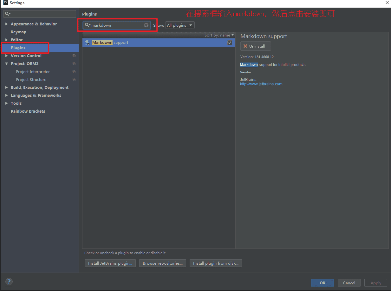Open the Show All plugins dropdown

[x=180, y=25]
